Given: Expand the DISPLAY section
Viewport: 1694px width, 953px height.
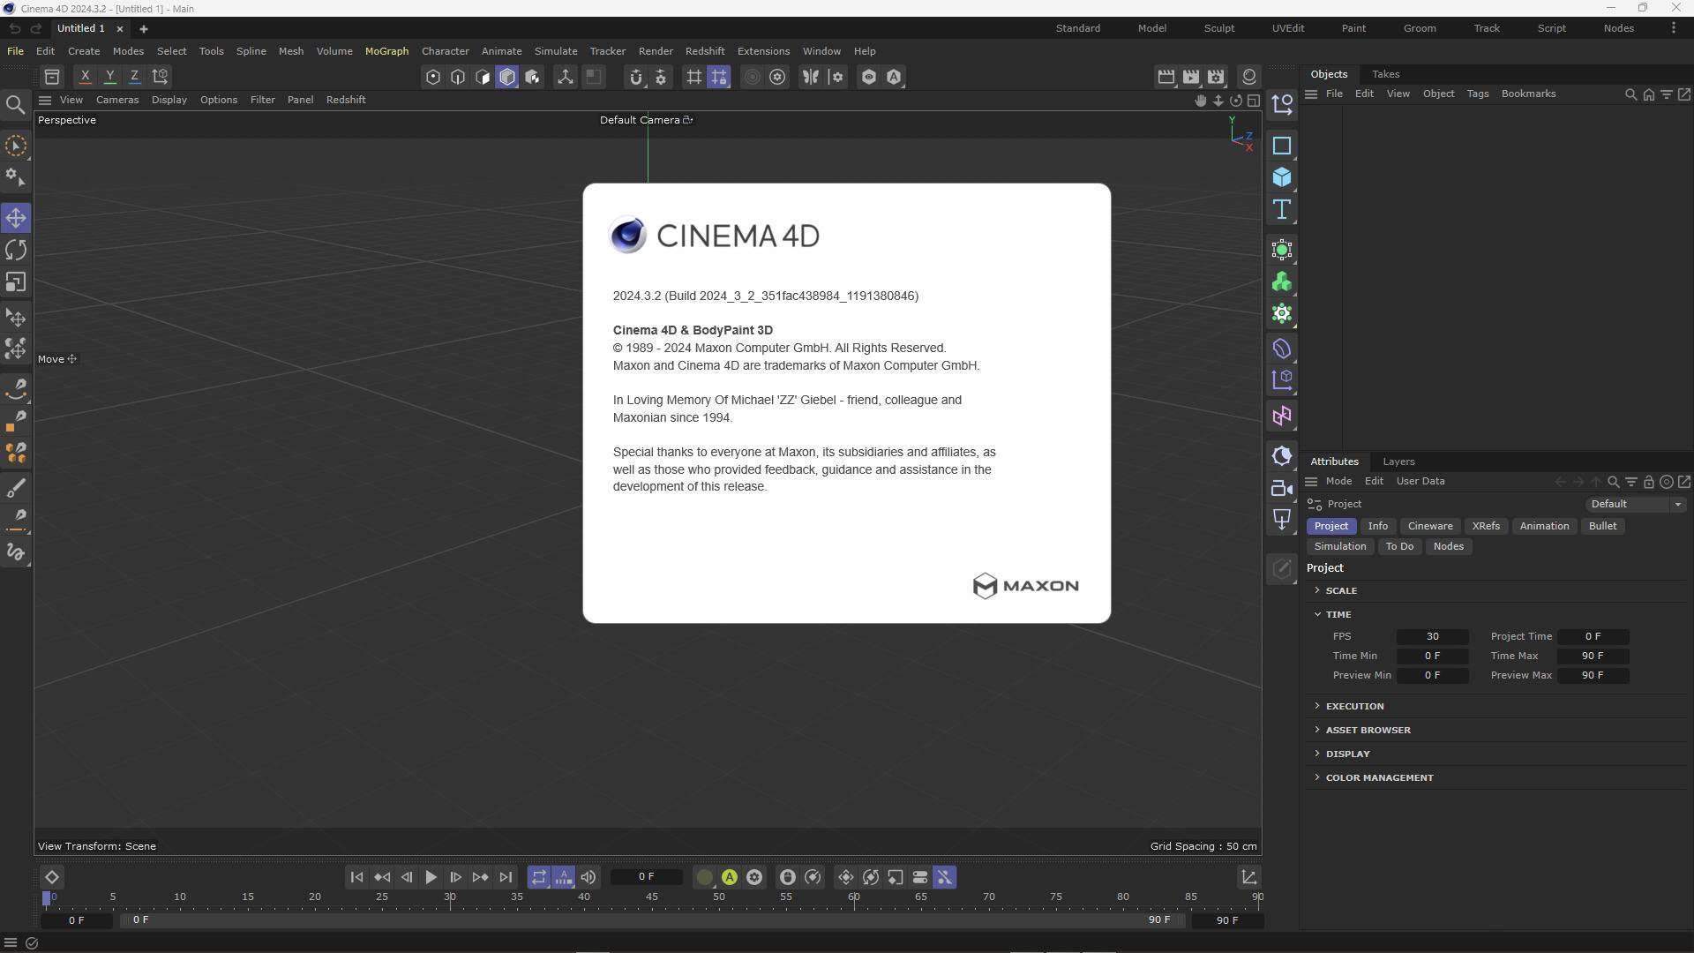Looking at the screenshot, I should 1347,754.
